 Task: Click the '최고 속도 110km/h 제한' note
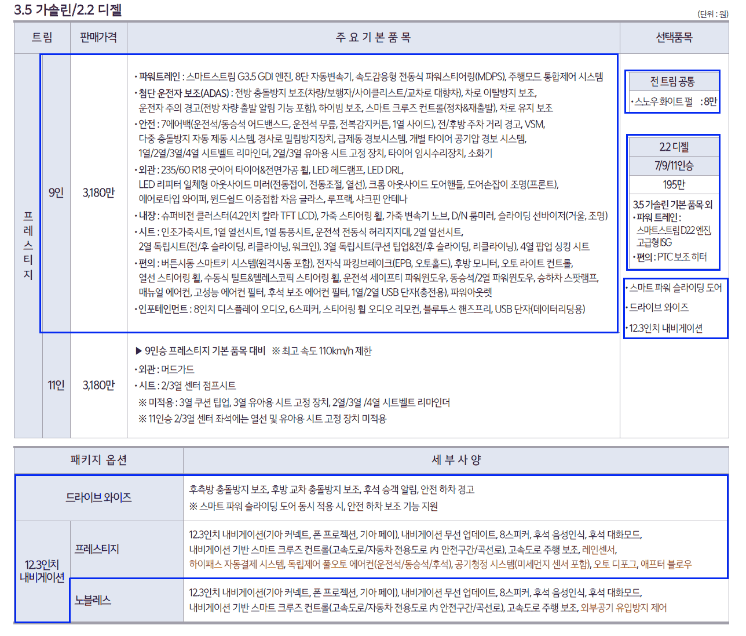[x=321, y=351]
